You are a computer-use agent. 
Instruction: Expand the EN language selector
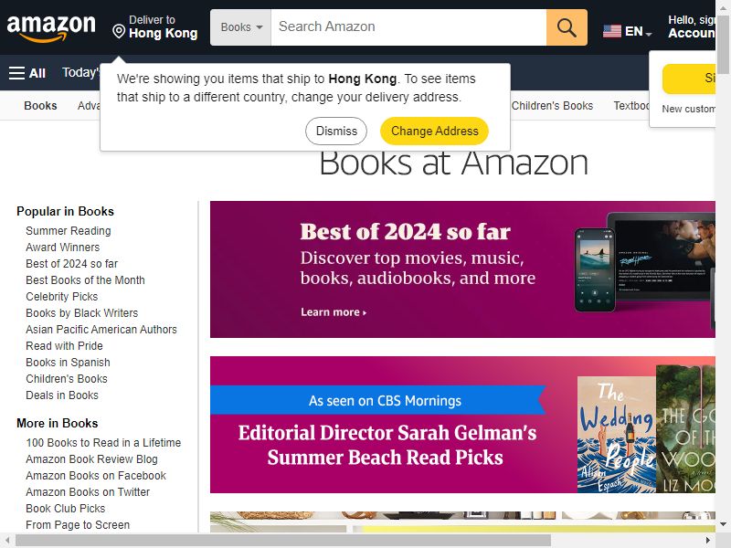(x=638, y=31)
